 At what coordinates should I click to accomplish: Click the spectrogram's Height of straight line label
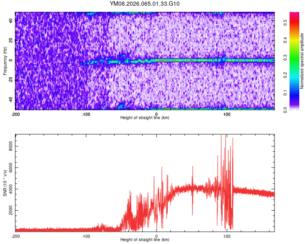coord(145,118)
